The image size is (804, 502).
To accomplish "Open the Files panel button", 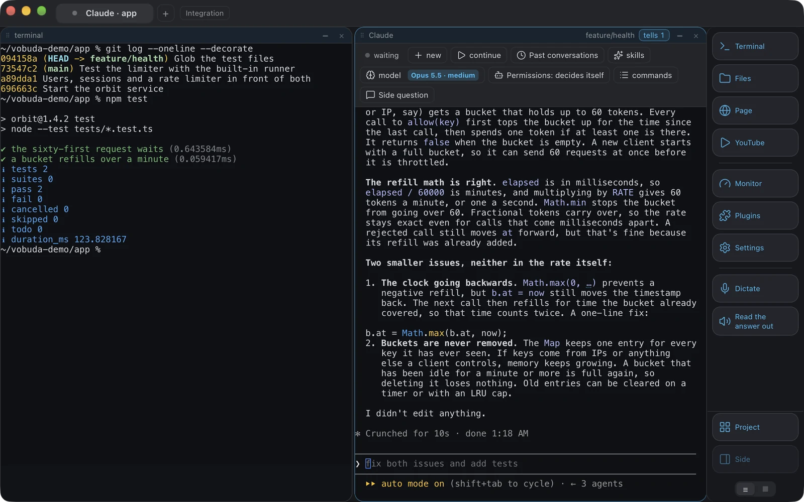I will pos(755,78).
